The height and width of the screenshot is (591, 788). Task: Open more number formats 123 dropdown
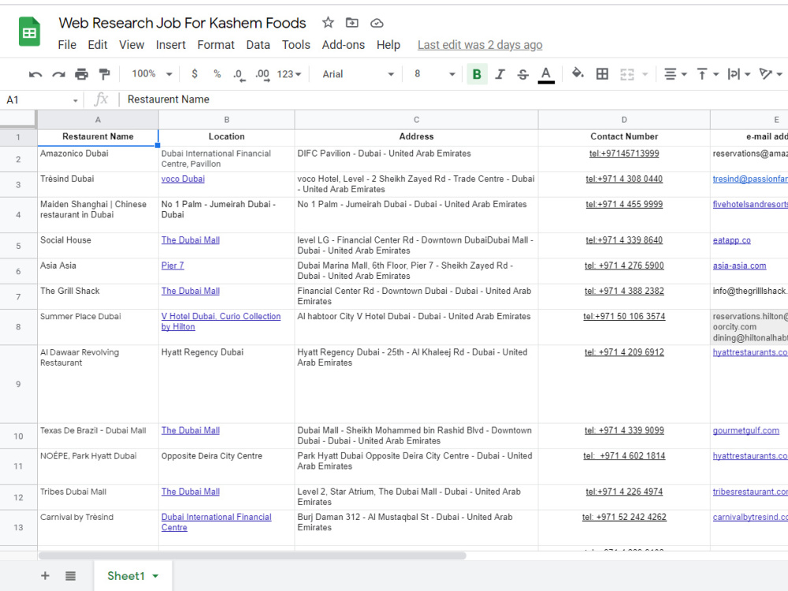pos(289,74)
